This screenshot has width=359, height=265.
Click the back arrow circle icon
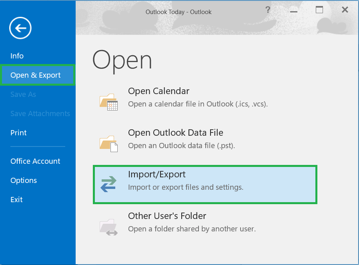tap(20, 28)
